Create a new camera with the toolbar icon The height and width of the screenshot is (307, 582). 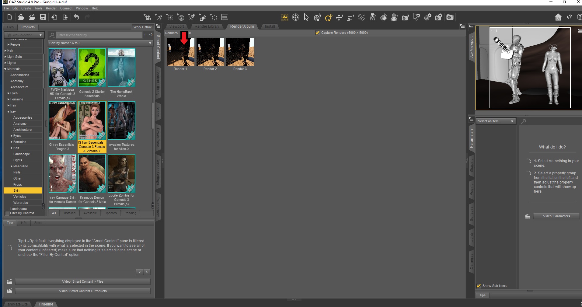point(147,17)
